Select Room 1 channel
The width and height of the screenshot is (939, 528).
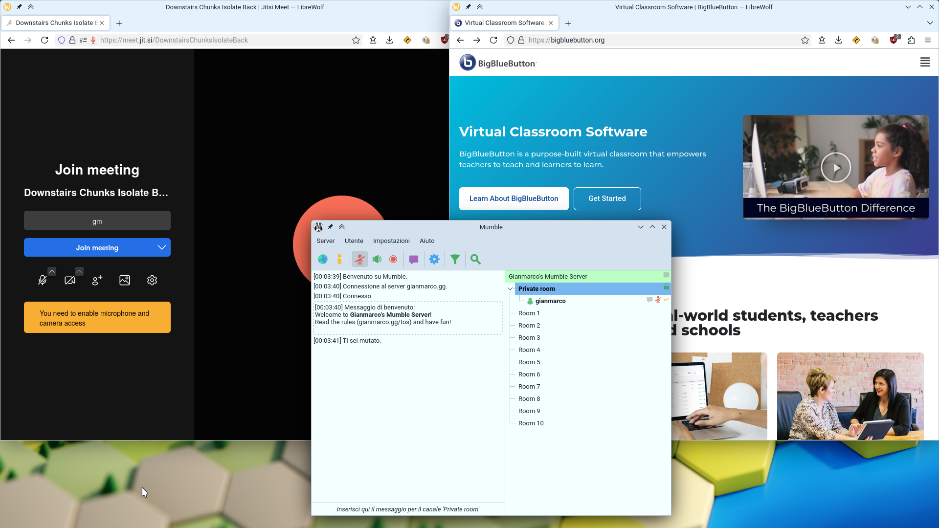click(529, 313)
